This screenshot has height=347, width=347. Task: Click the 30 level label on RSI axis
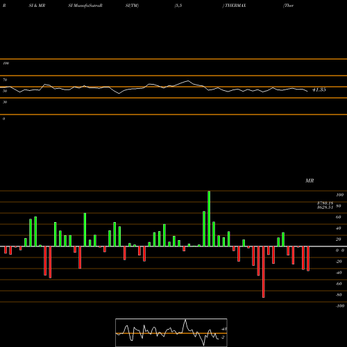pos(5,102)
